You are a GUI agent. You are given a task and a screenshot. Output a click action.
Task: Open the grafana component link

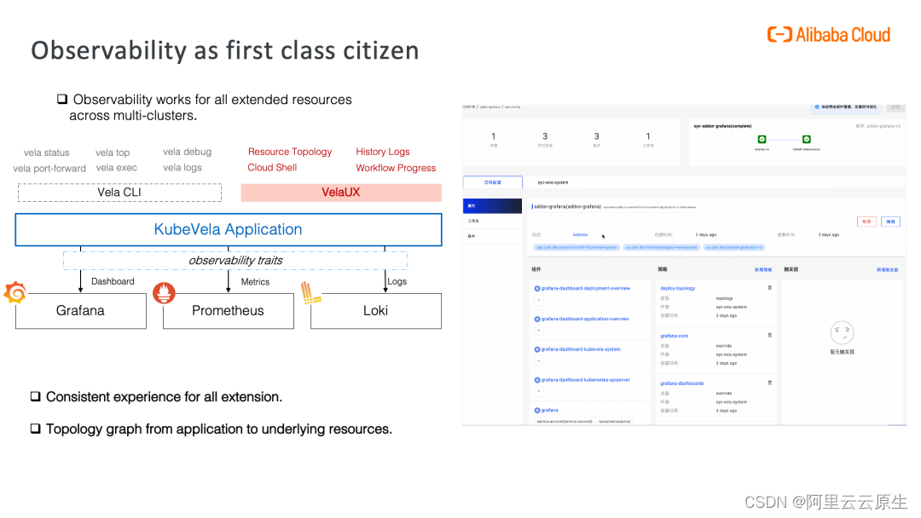point(550,410)
